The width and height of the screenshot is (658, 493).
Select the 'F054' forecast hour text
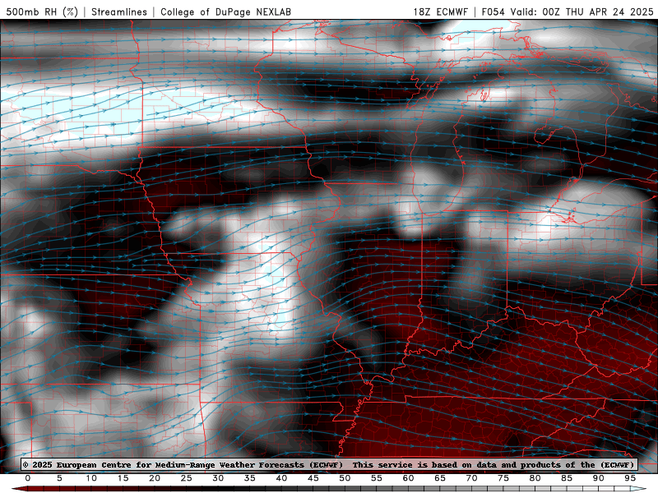pos(493,12)
